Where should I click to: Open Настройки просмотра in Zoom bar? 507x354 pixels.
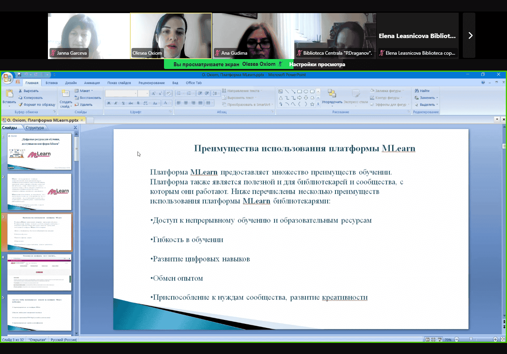tap(317, 64)
